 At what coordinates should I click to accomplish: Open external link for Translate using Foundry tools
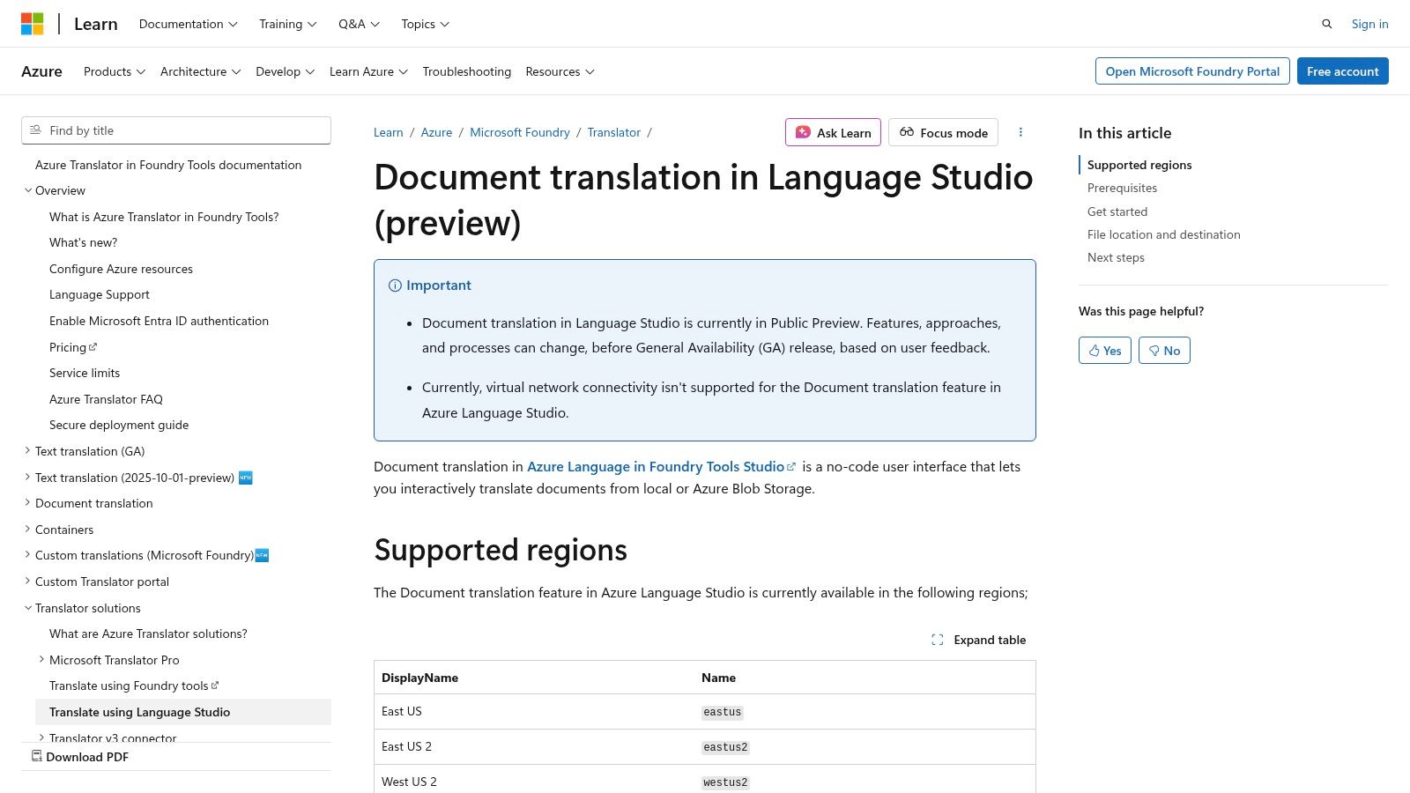click(215, 686)
